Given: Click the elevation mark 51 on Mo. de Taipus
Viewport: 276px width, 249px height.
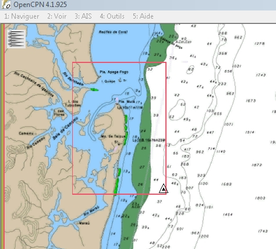Looking at the screenshot, I should tap(116, 142).
